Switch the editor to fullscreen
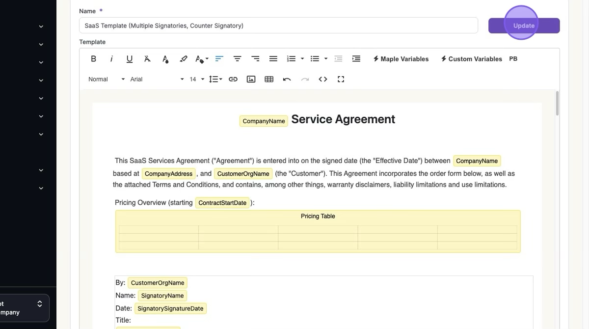The image size is (589, 329). point(341,79)
